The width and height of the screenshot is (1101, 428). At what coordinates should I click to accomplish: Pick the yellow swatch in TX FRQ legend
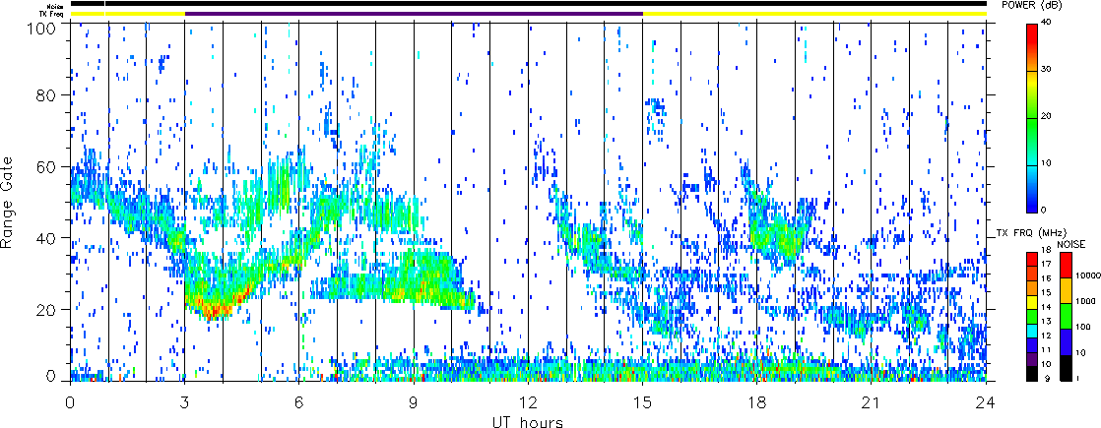(x=1031, y=302)
